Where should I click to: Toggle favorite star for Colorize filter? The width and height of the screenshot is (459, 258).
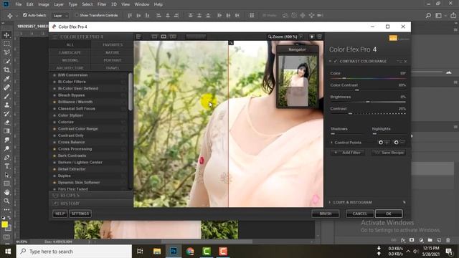(55, 122)
